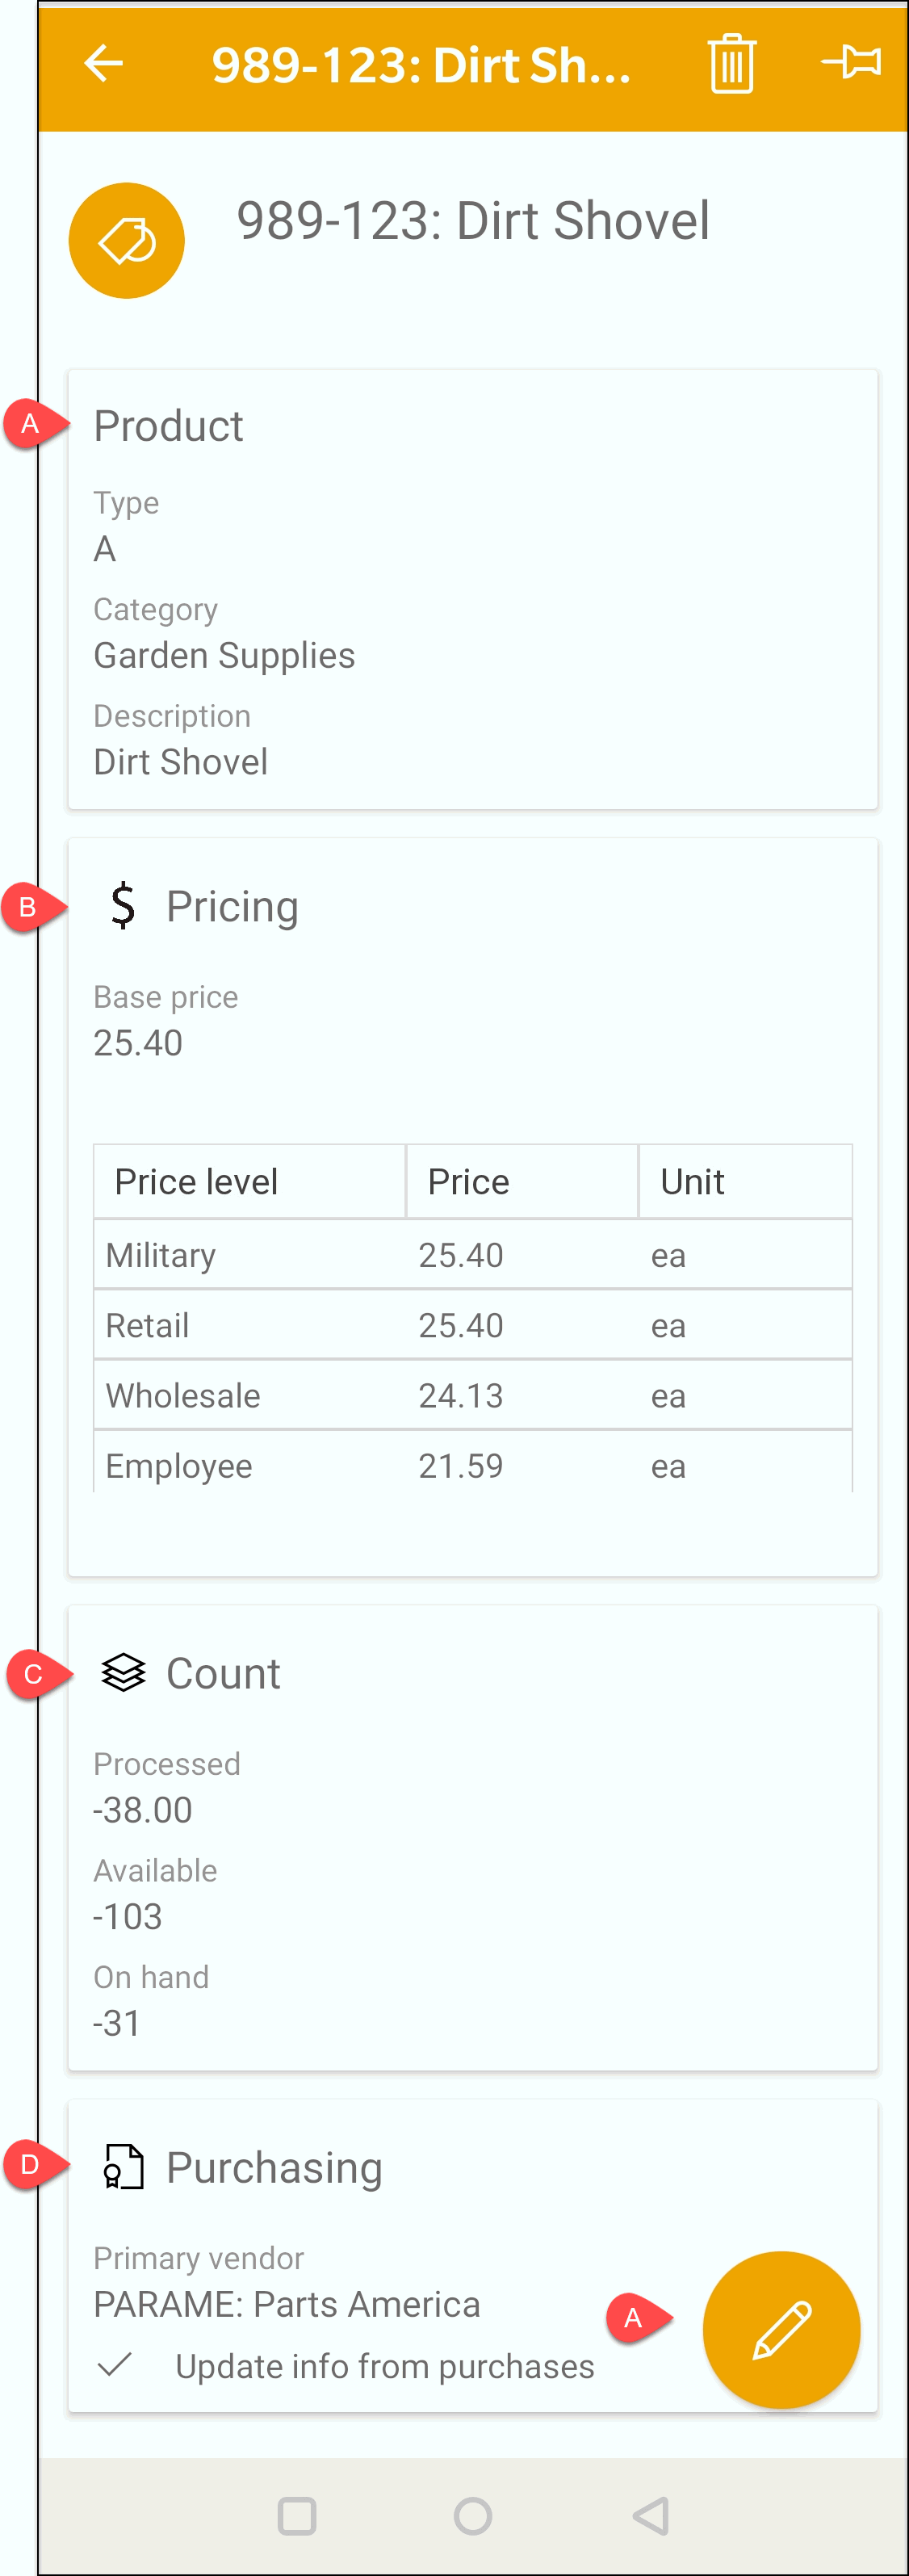The height and width of the screenshot is (2576, 909).
Task: Toggle Update info from purchases checkmark
Action: (115, 2365)
